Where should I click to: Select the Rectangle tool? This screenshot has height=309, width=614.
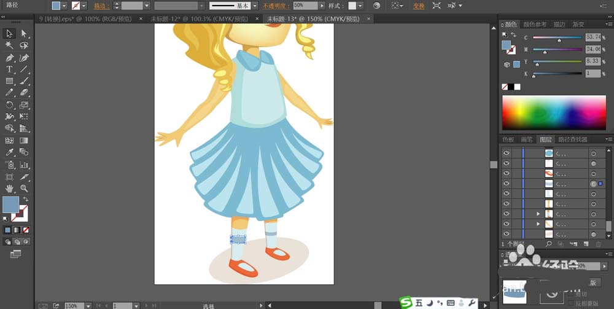(9, 81)
